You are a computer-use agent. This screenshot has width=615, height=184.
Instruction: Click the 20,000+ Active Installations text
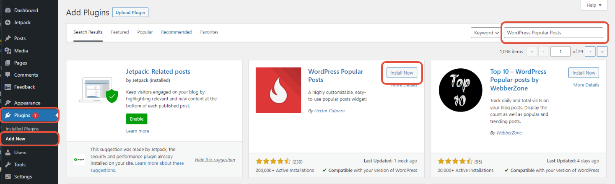466,171
